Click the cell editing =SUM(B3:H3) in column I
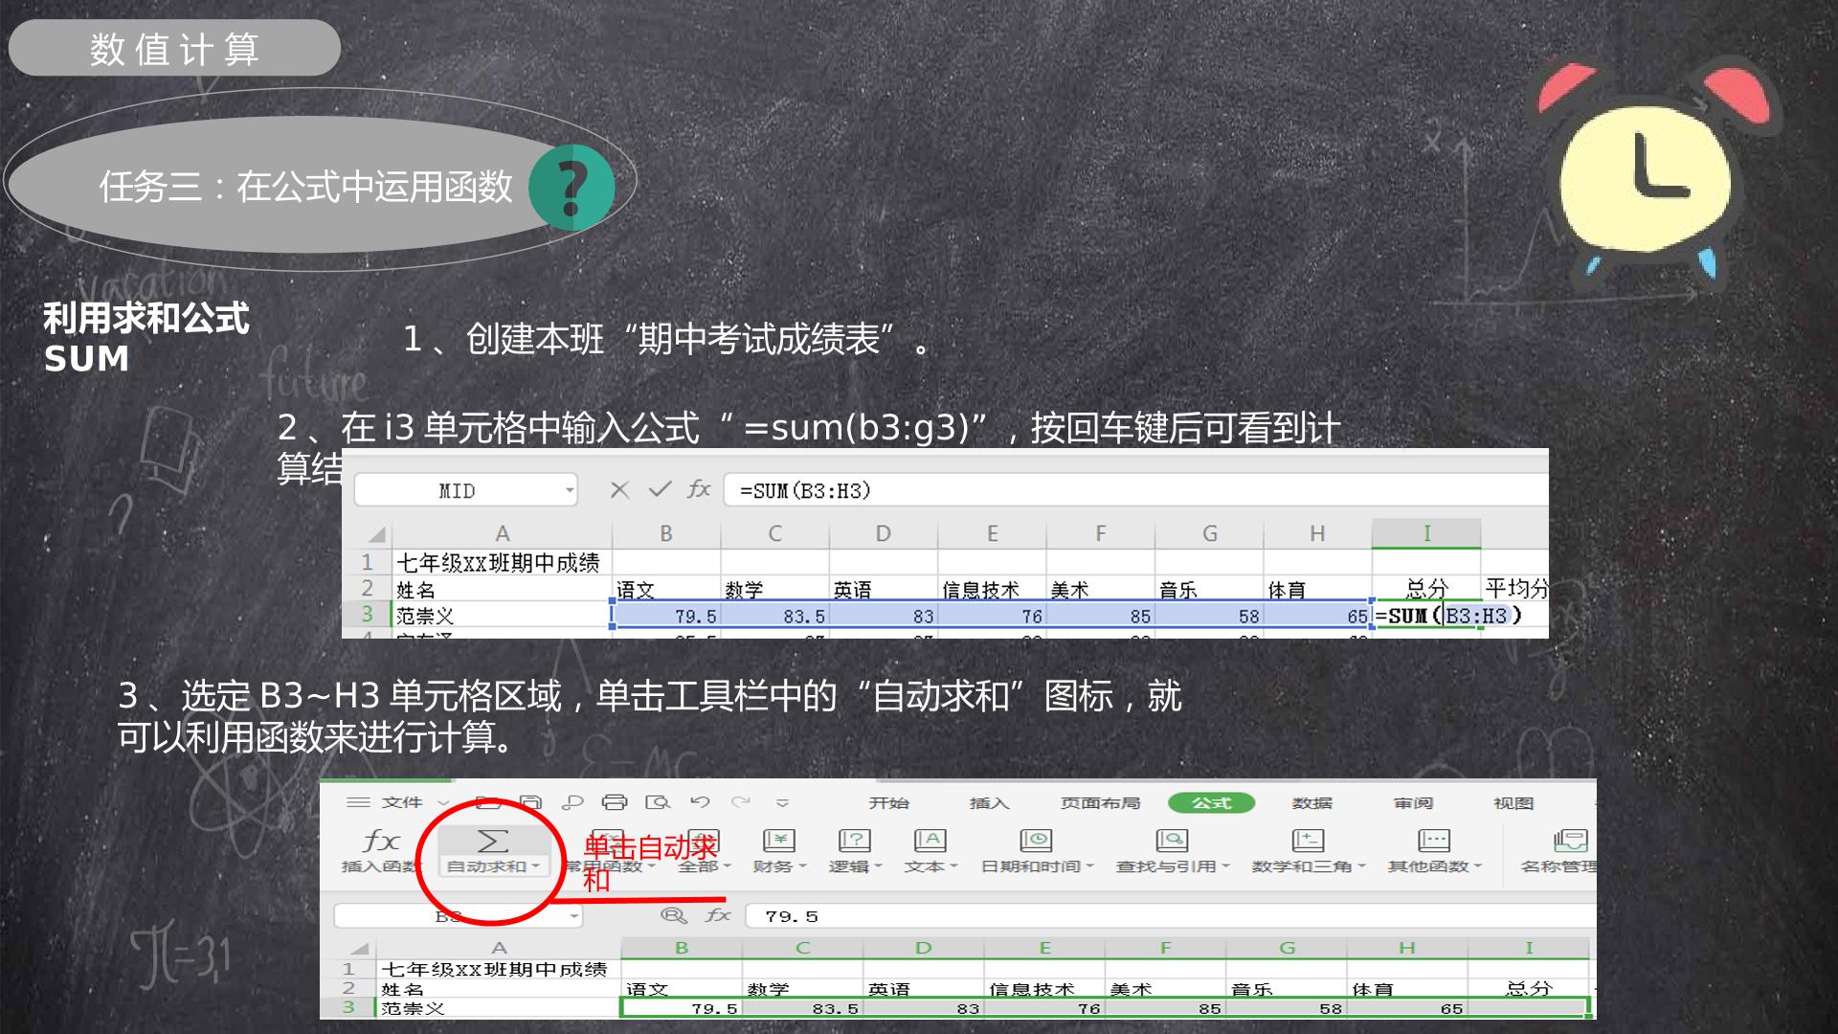 (1426, 616)
